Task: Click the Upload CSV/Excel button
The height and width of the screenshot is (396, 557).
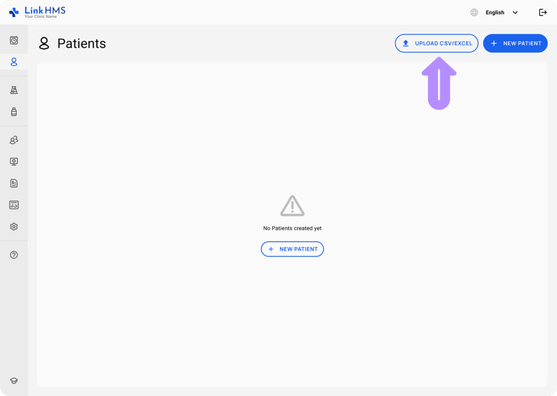Action: click(x=437, y=44)
